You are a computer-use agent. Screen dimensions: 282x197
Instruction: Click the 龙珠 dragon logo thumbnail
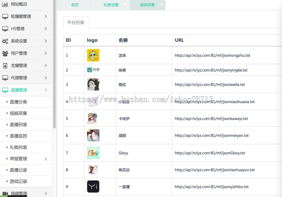pos(93,55)
